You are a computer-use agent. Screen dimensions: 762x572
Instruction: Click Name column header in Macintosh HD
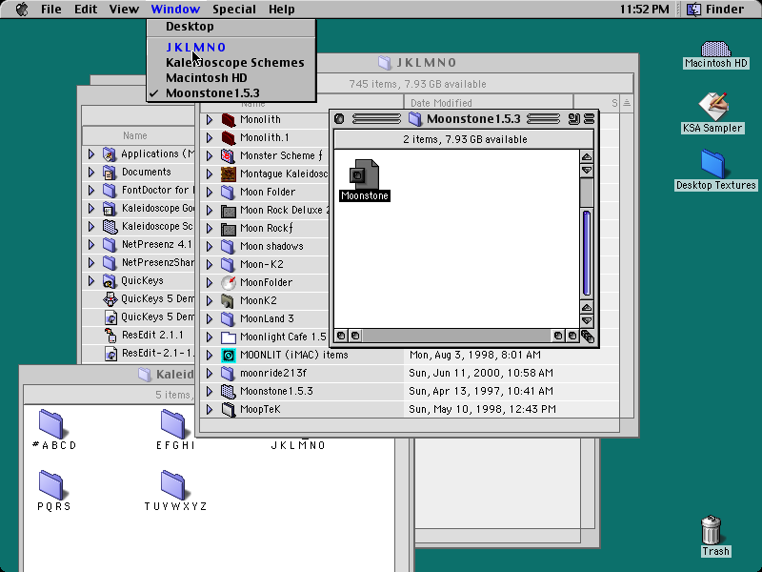point(138,135)
